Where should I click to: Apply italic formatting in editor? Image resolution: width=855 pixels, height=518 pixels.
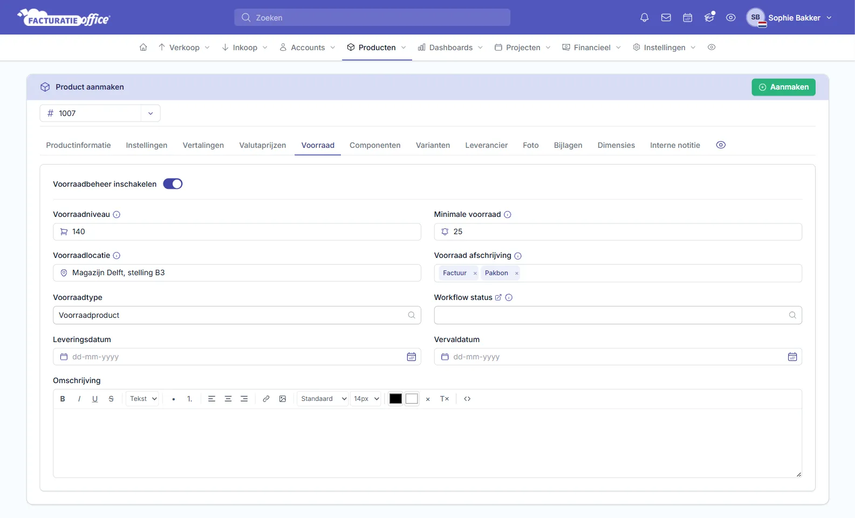click(x=79, y=399)
